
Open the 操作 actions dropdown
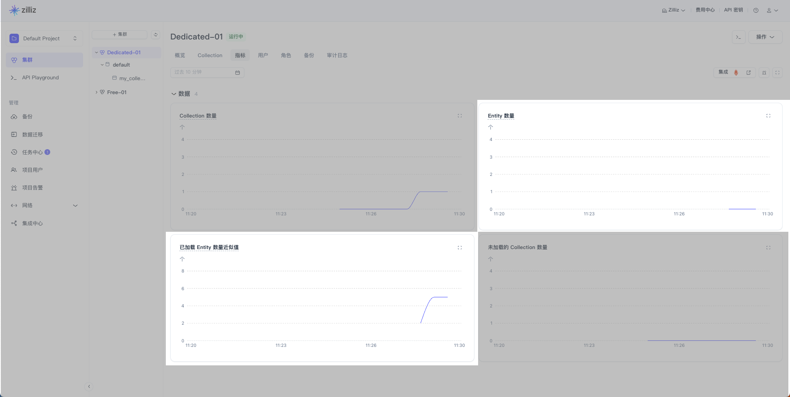click(765, 37)
